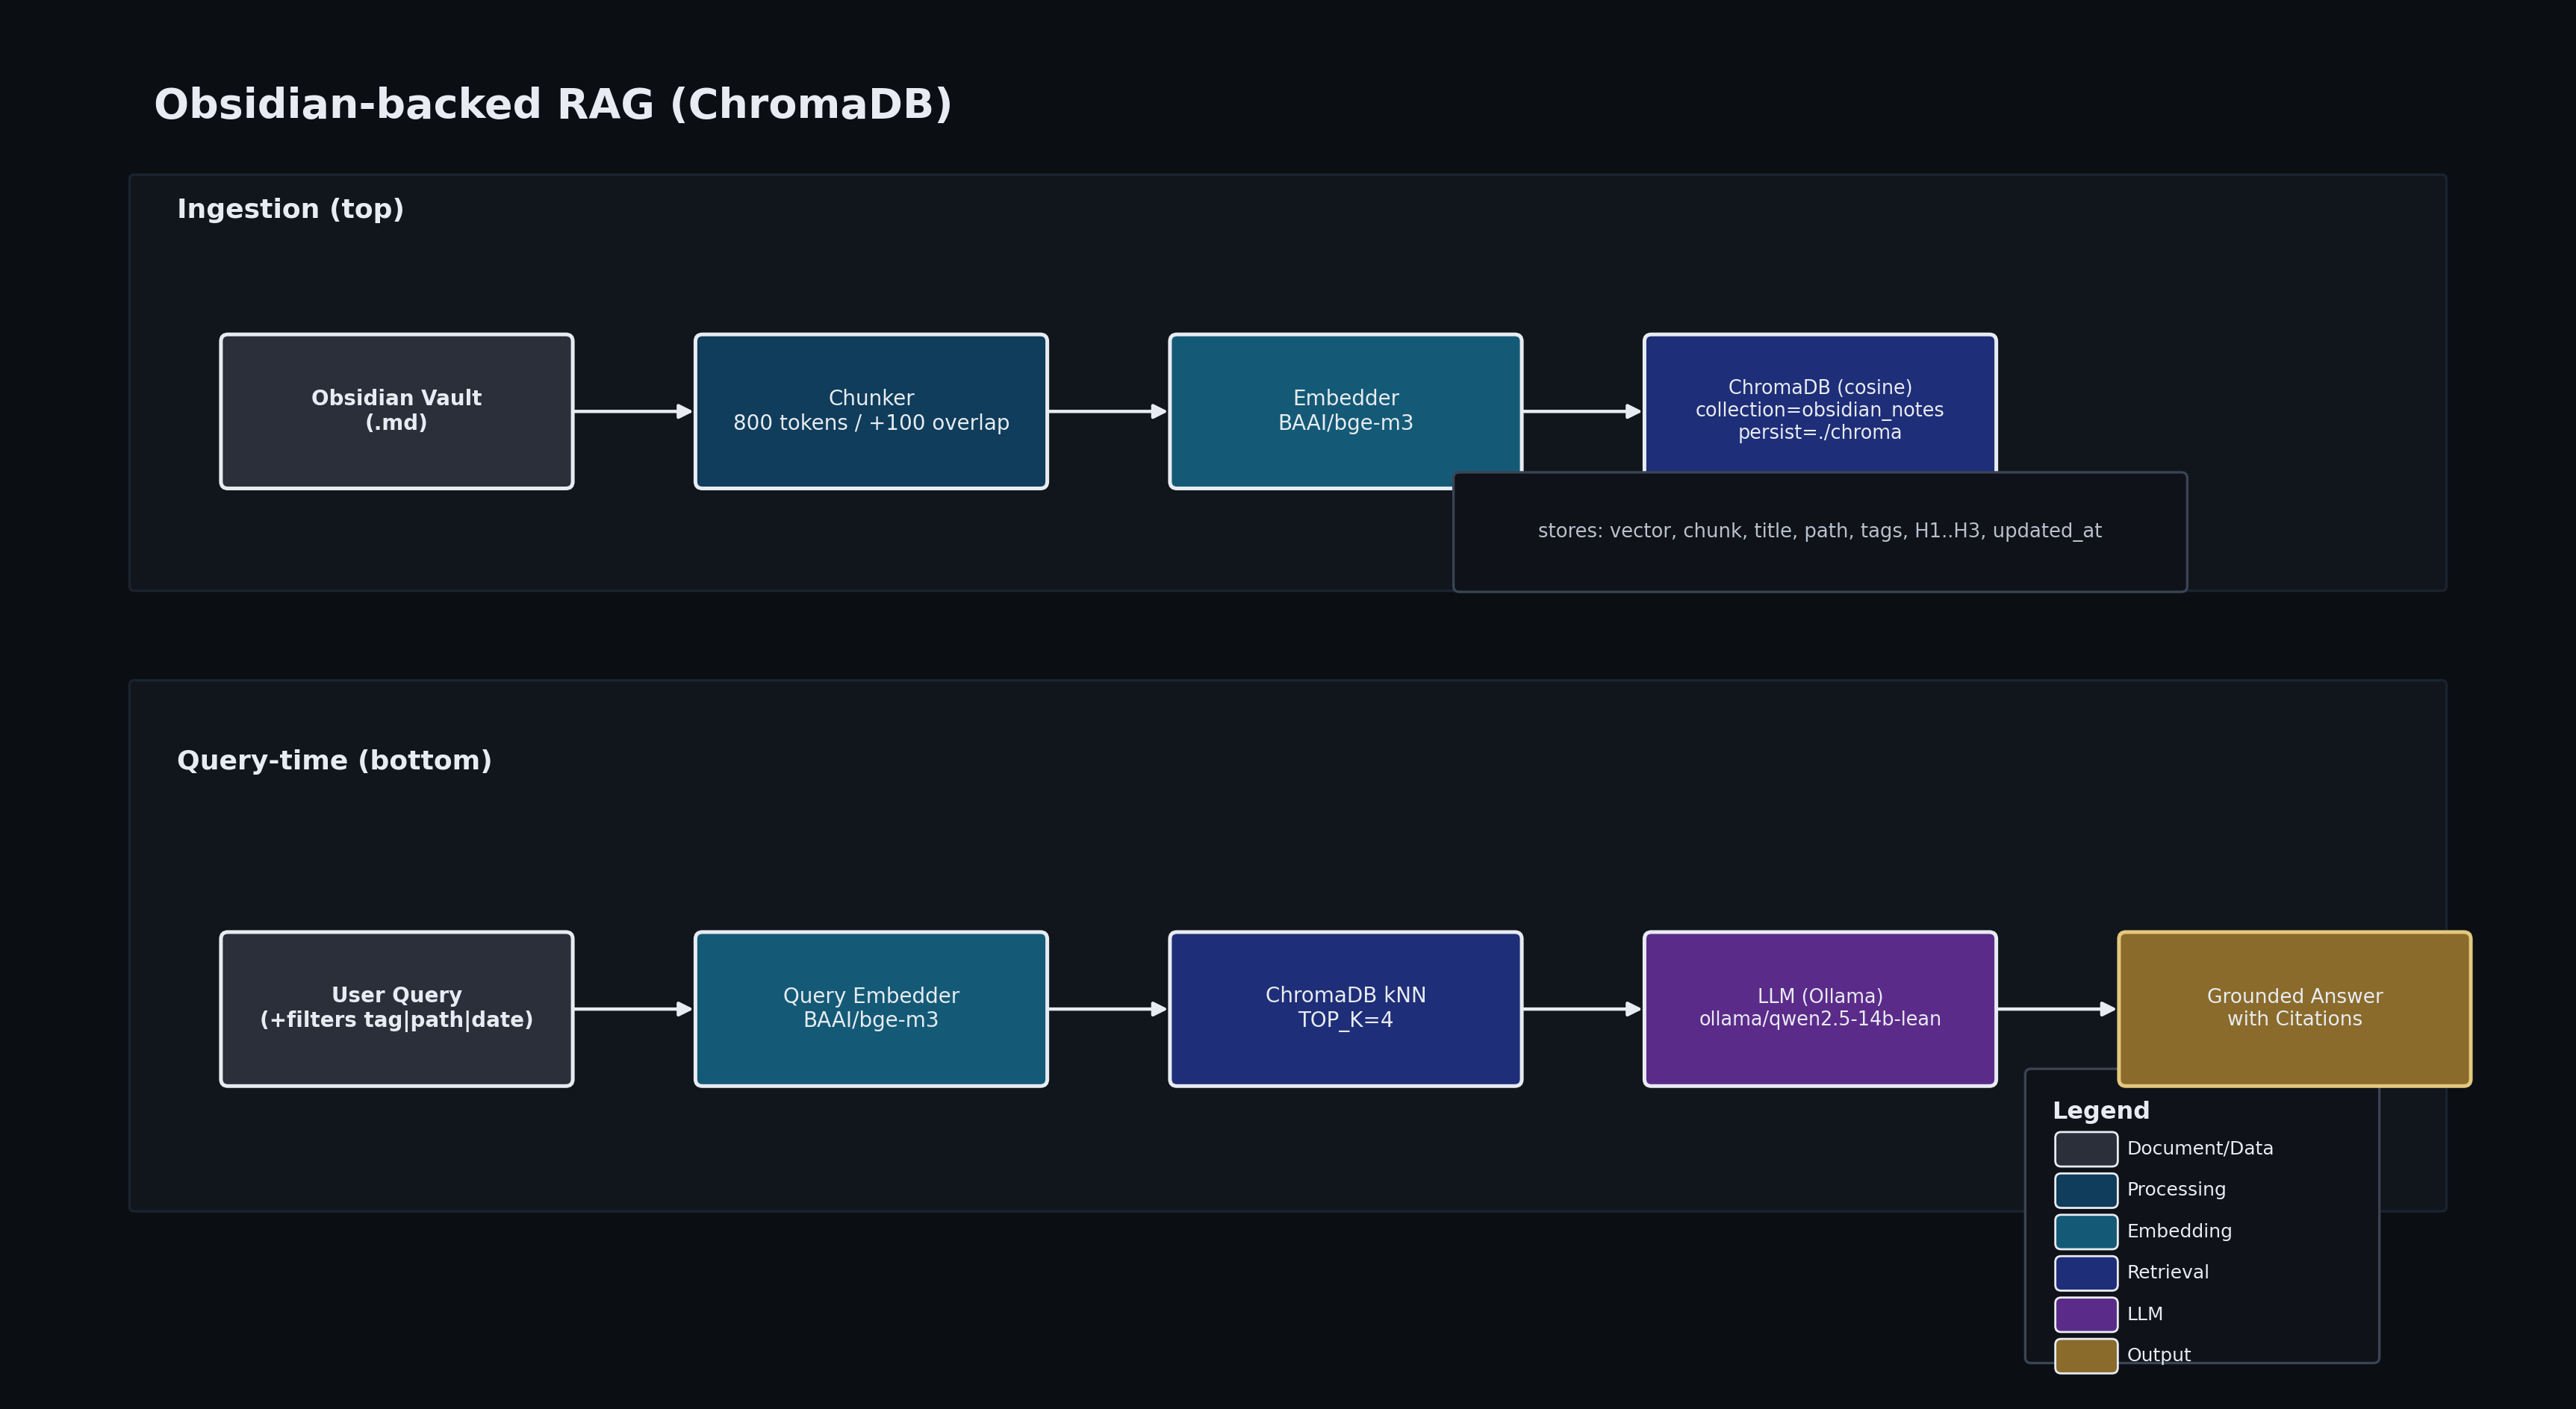Click the Embedding legend color swatch
The width and height of the screenshot is (2576, 1409).
2085,1232
